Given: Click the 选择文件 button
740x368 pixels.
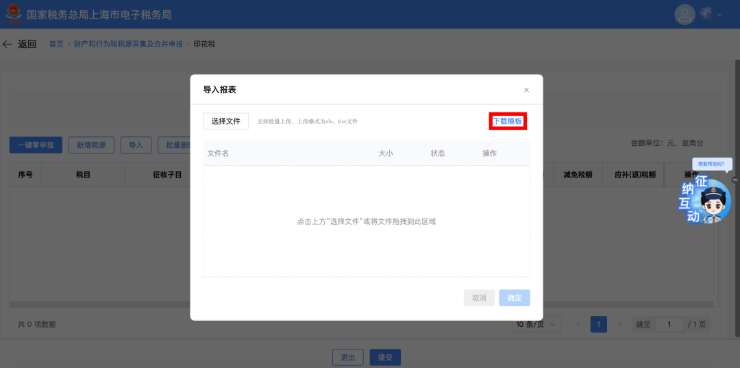Looking at the screenshot, I should [225, 121].
